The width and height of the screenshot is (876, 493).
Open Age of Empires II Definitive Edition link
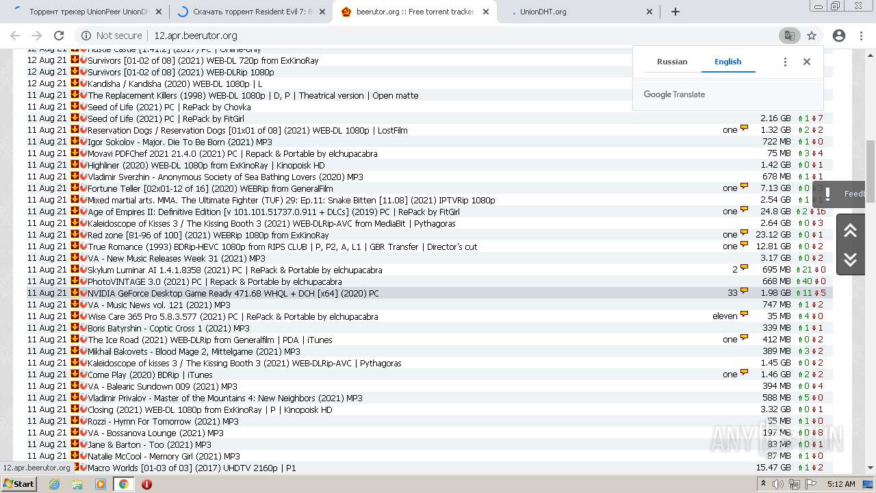(x=273, y=212)
